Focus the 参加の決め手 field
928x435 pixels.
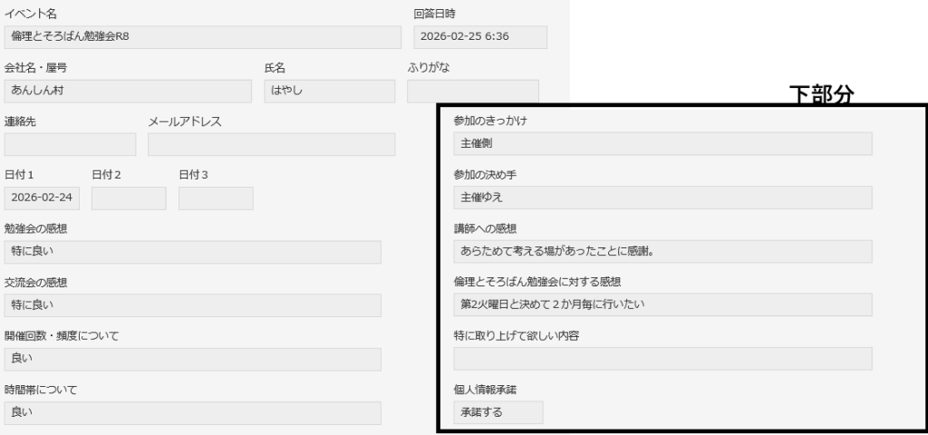662,198
